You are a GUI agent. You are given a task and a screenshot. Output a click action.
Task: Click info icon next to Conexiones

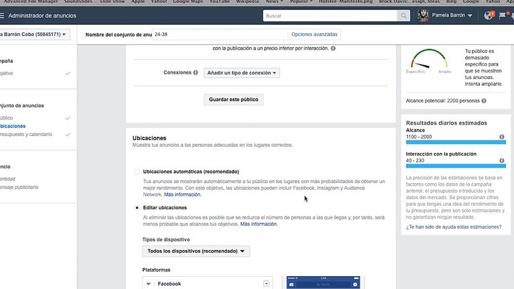click(196, 72)
